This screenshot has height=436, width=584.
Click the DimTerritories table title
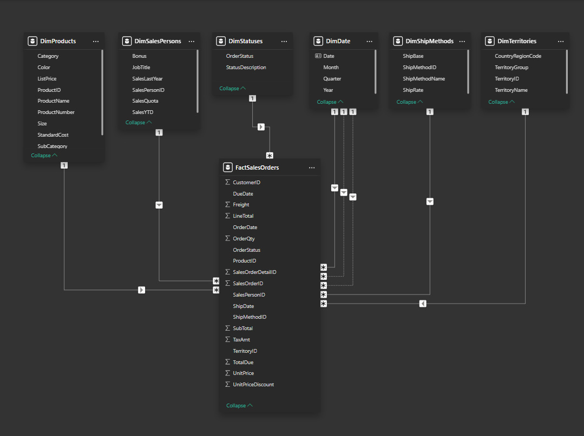click(517, 41)
